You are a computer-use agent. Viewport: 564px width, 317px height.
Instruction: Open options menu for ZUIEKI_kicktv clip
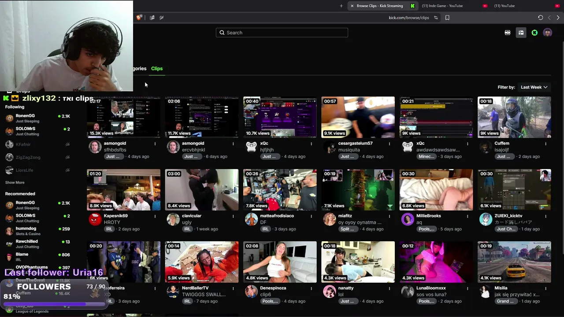[x=545, y=216]
